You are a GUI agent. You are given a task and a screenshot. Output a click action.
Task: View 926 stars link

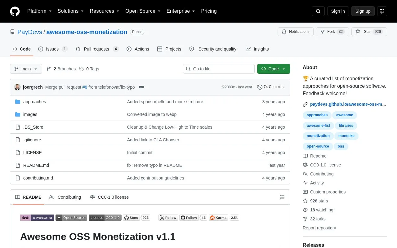click(315, 201)
